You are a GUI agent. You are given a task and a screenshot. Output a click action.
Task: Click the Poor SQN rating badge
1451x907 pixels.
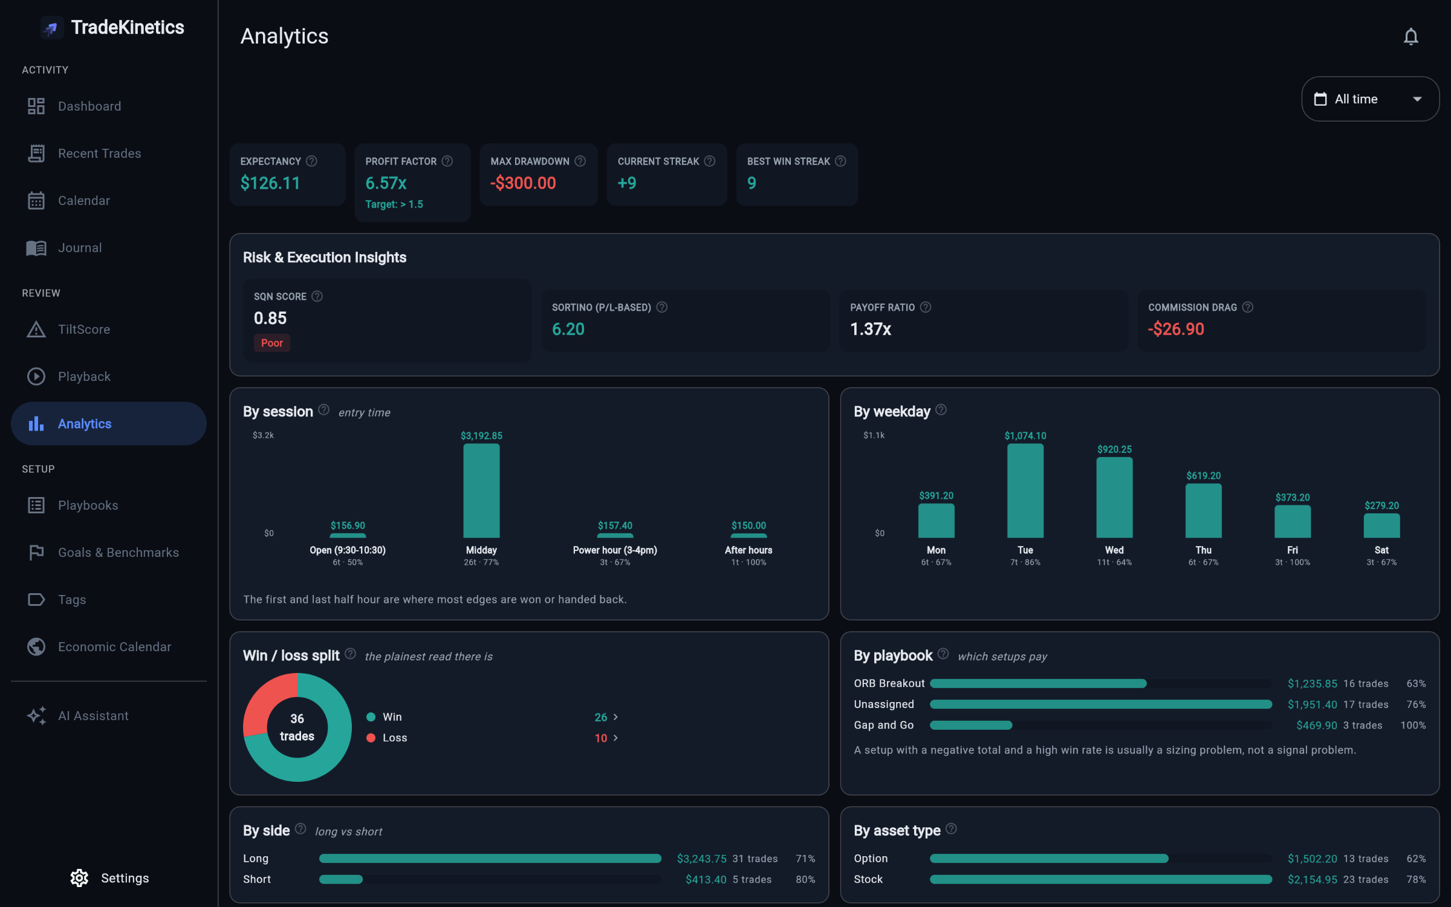272,343
